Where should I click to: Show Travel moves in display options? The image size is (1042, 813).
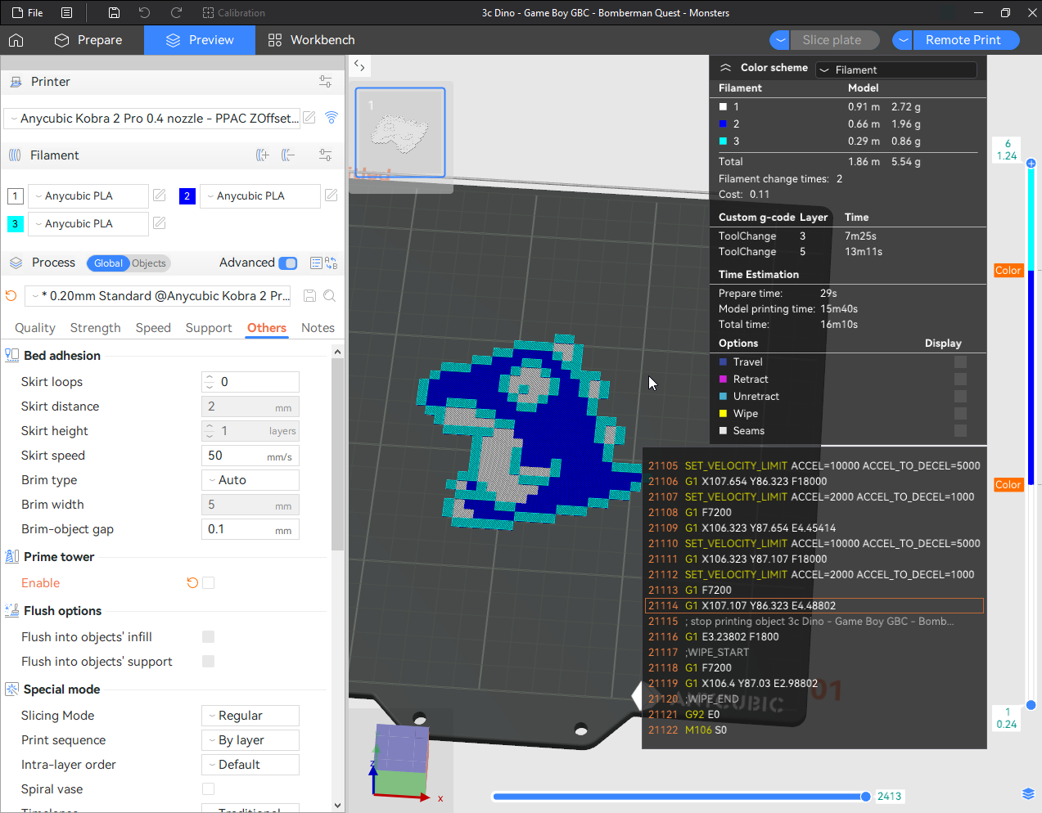pyautogui.click(x=960, y=362)
